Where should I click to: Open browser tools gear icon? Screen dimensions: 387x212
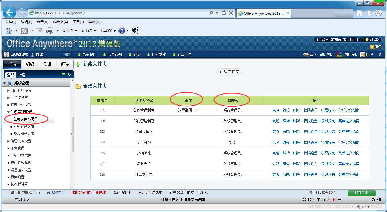click(378, 13)
